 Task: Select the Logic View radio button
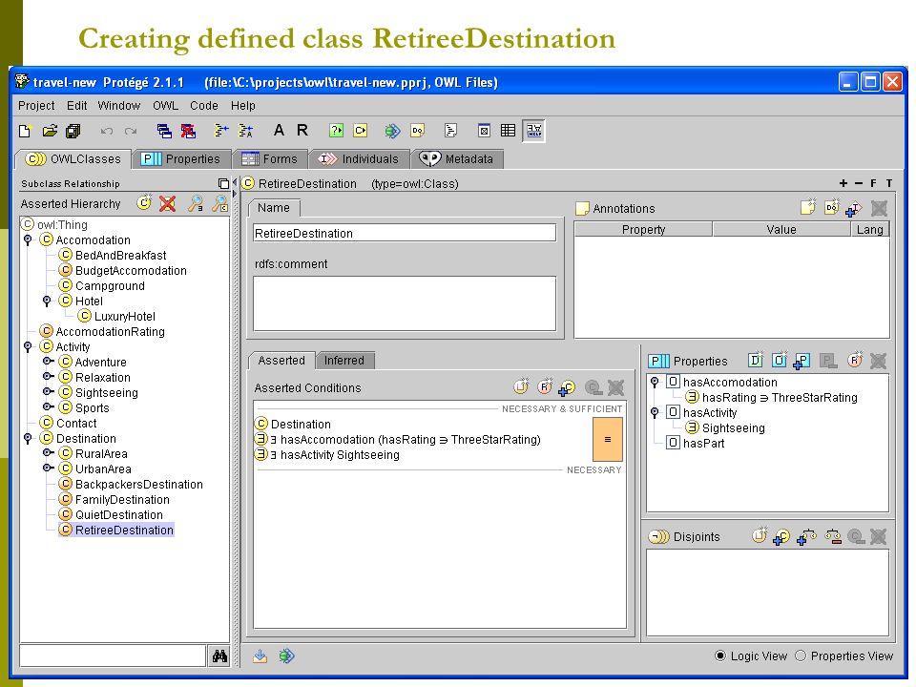720,656
